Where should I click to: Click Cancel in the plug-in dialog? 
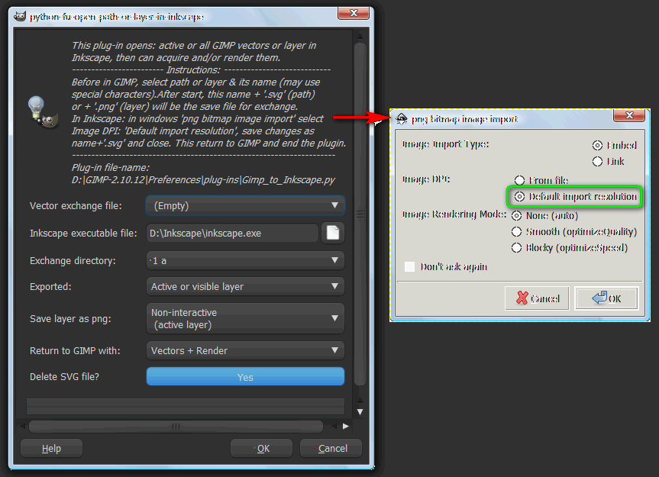pyautogui.click(x=331, y=449)
